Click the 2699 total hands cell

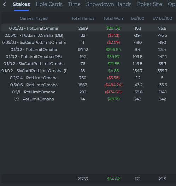(x=83, y=28)
